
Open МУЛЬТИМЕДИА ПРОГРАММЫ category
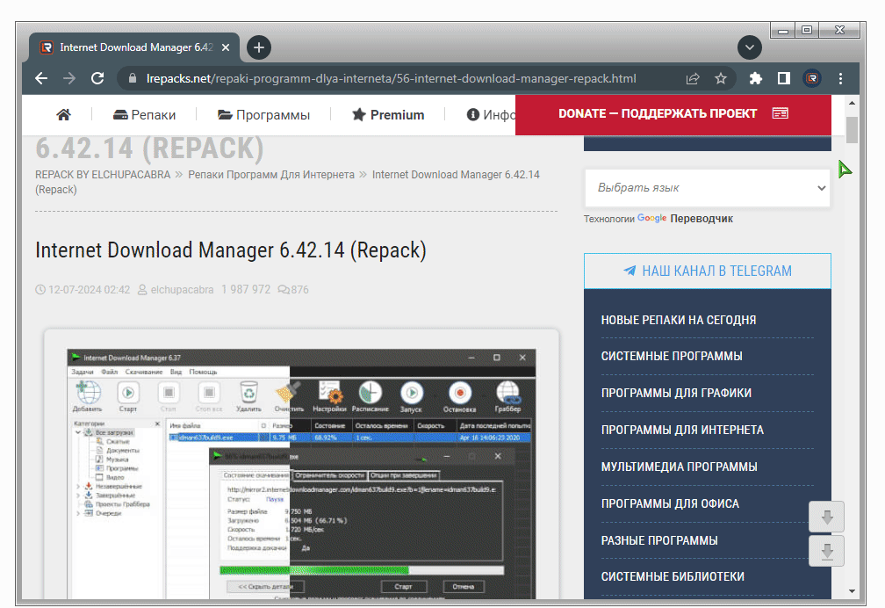[x=679, y=467]
